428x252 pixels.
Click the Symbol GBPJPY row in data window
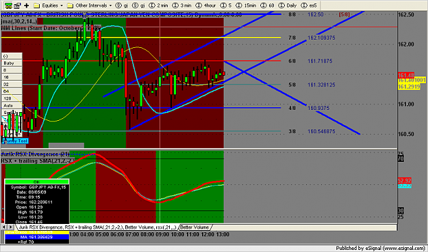click(x=38, y=187)
